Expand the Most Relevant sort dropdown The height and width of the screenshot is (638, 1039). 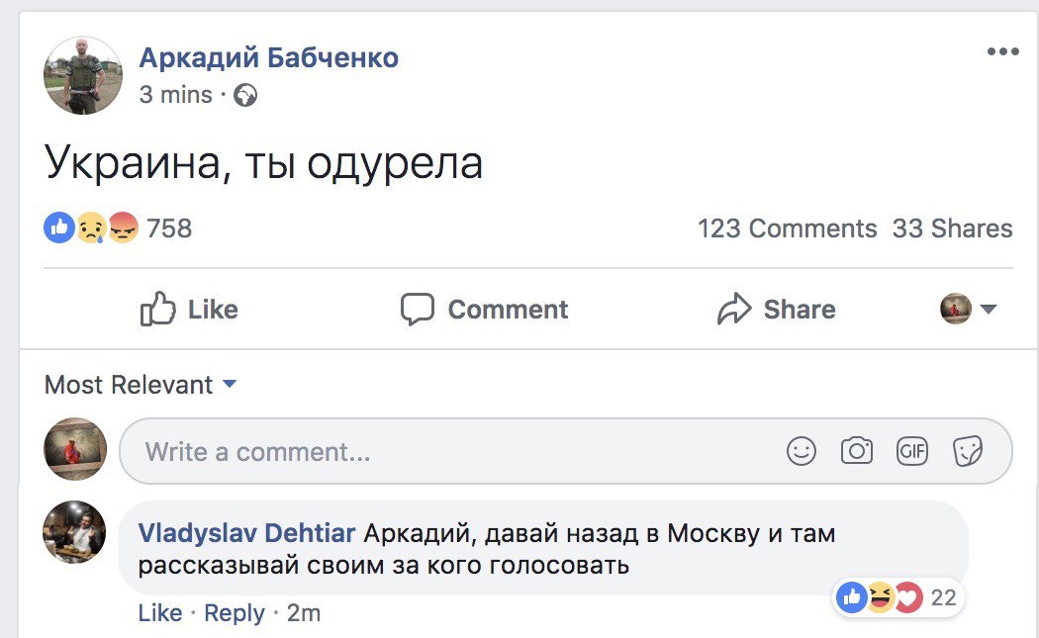(141, 384)
